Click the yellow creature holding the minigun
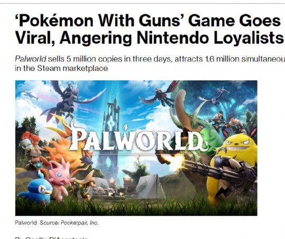 233,167
